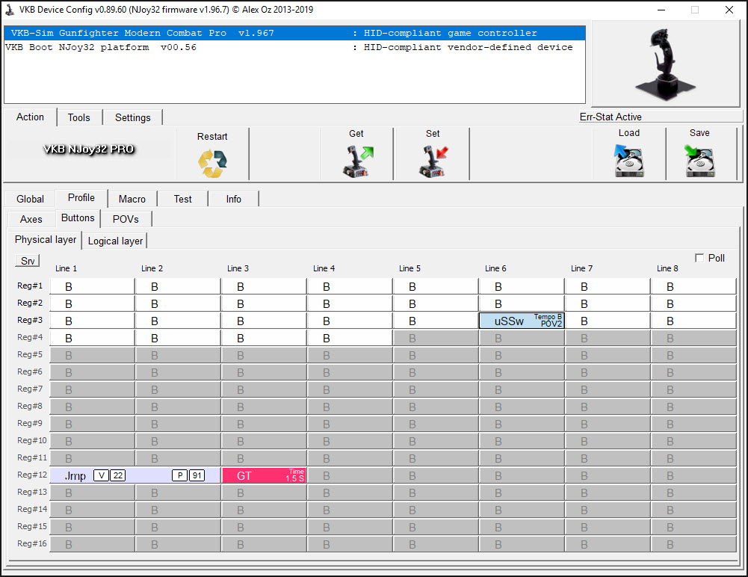Switch to the Test tab
The height and width of the screenshot is (577, 748).
[183, 199]
